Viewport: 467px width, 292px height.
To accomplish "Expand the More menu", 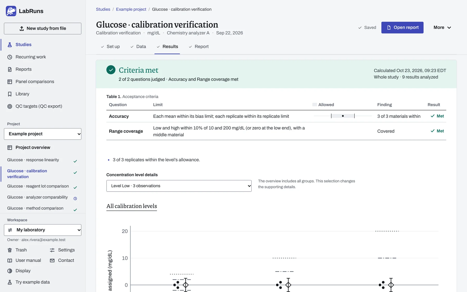I will [x=442, y=28].
